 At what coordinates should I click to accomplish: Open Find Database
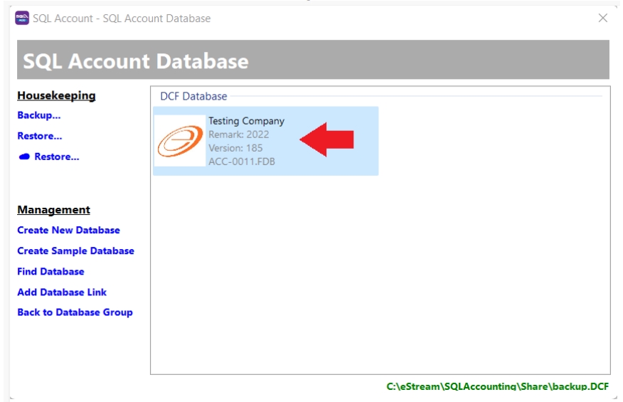(x=50, y=272)
